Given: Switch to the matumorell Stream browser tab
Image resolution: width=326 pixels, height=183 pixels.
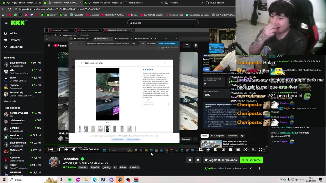Looking at the screenshot, I should pyautogui.click(x=103, y=3).
